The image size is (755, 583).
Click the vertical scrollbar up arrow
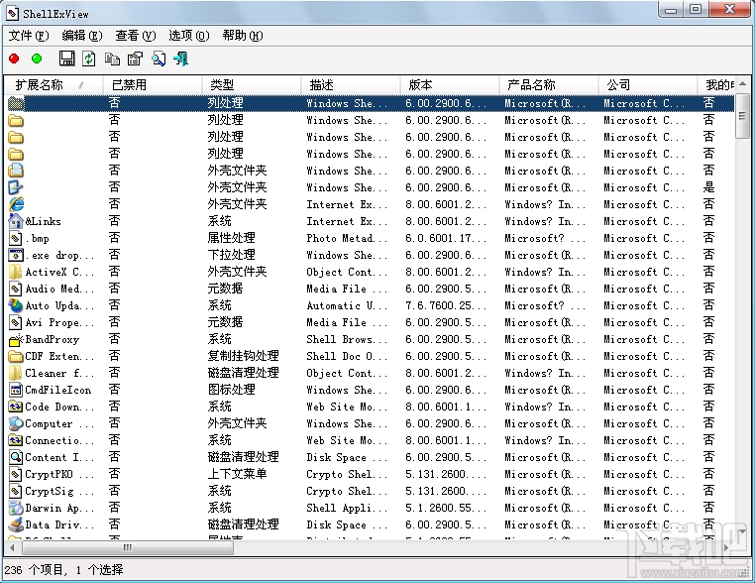[x=742, y=83]
